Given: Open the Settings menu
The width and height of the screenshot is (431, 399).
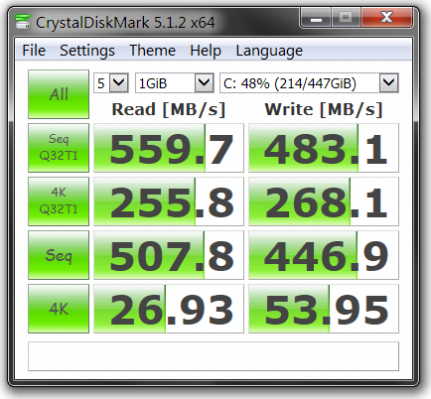Looking at the screenshot, I should pyautogui.click(x=87, y=51).
